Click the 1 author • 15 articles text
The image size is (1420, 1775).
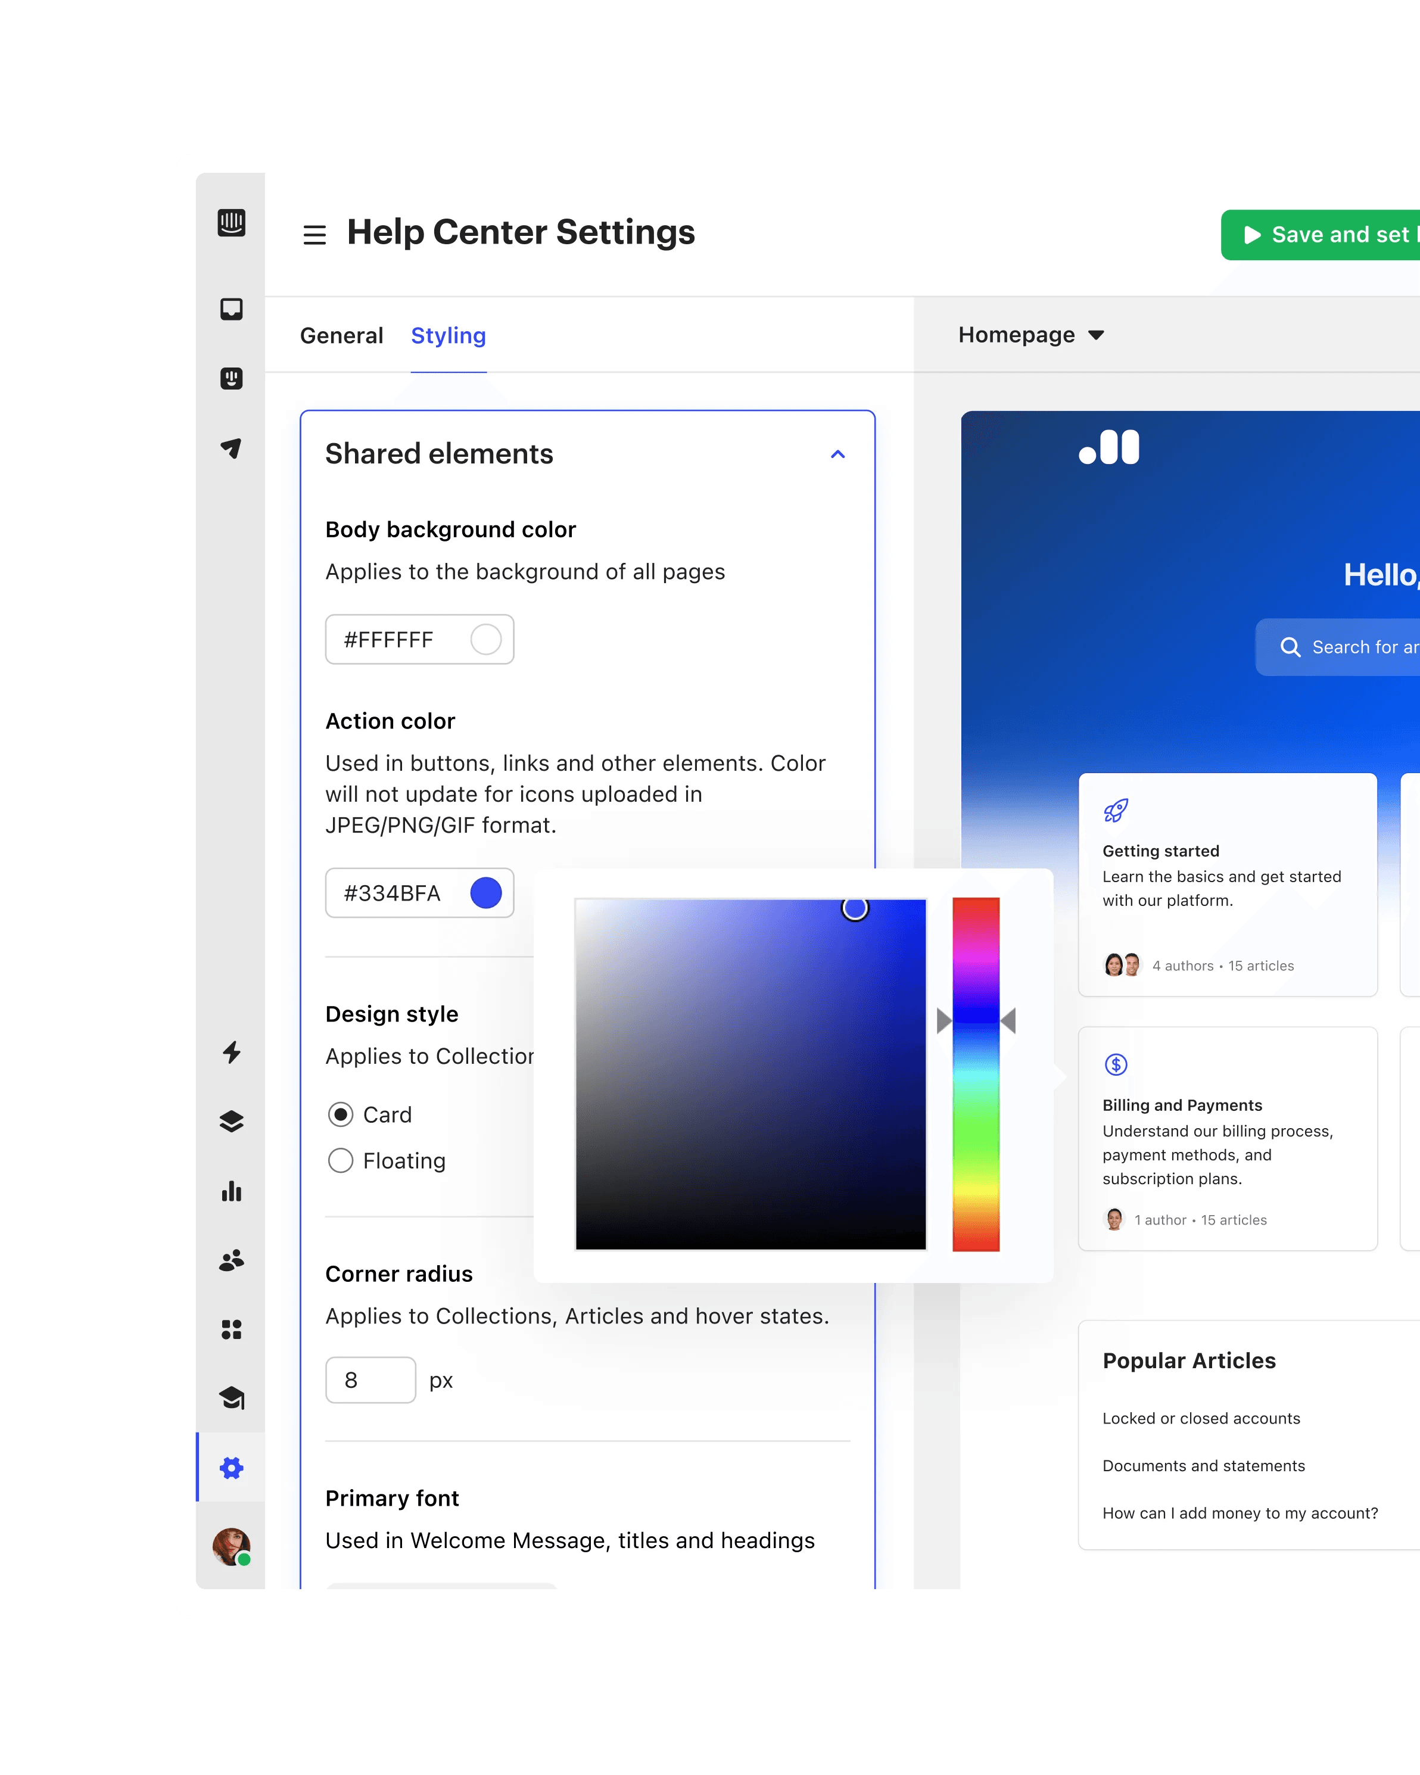point(1200,1220)
